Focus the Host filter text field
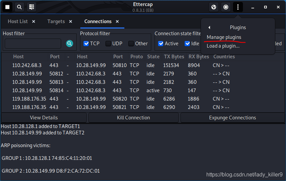The height and width of the screenshot is (181, 286). [x=33, y=44]
